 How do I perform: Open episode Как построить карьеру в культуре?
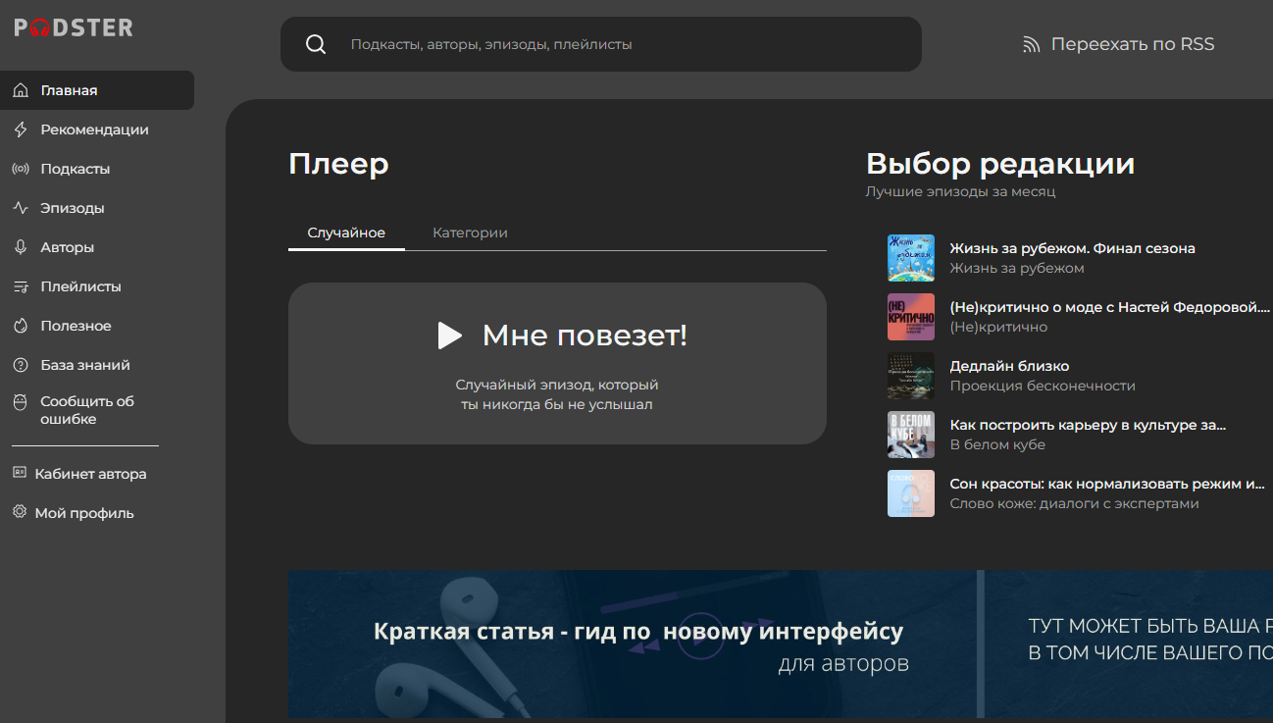click(x=1088, y=425)
